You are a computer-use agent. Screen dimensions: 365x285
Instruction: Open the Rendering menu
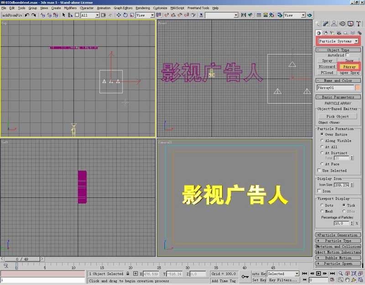pyautogui.click(x=142, y=8)
